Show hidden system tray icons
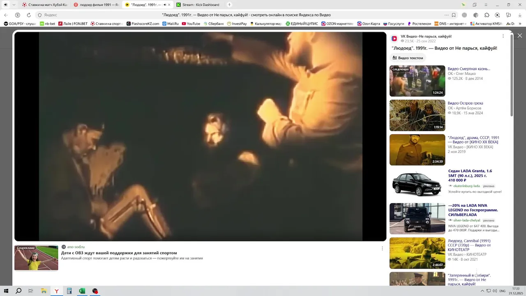 482,291
